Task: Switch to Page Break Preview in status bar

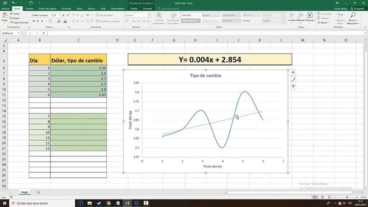Action: coord(329,197)
